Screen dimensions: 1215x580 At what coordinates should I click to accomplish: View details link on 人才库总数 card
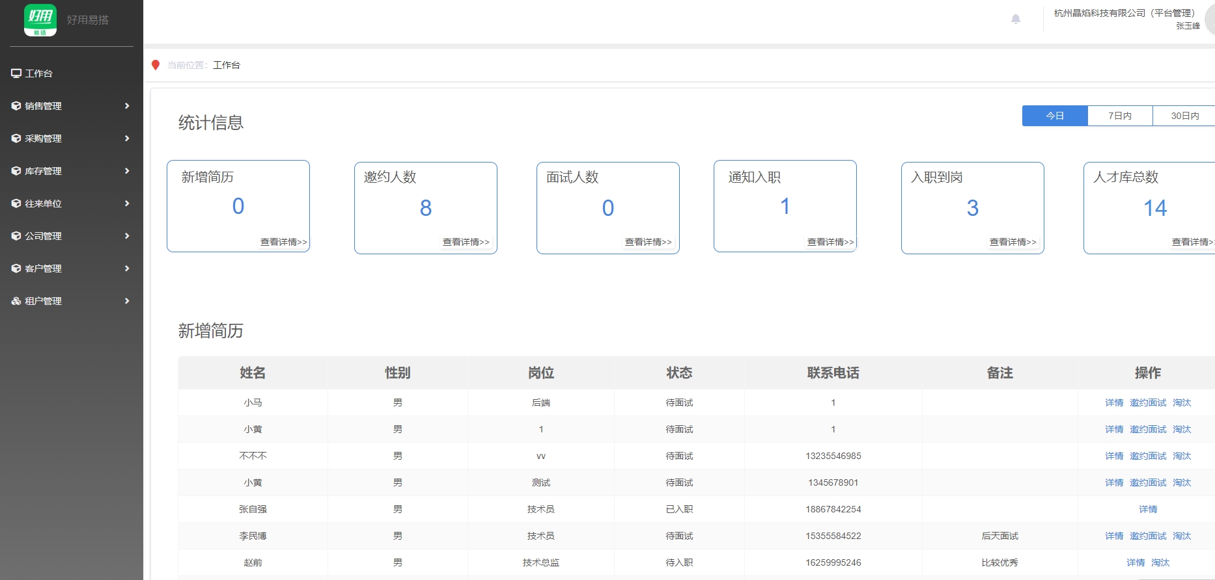pos(1193,242)
